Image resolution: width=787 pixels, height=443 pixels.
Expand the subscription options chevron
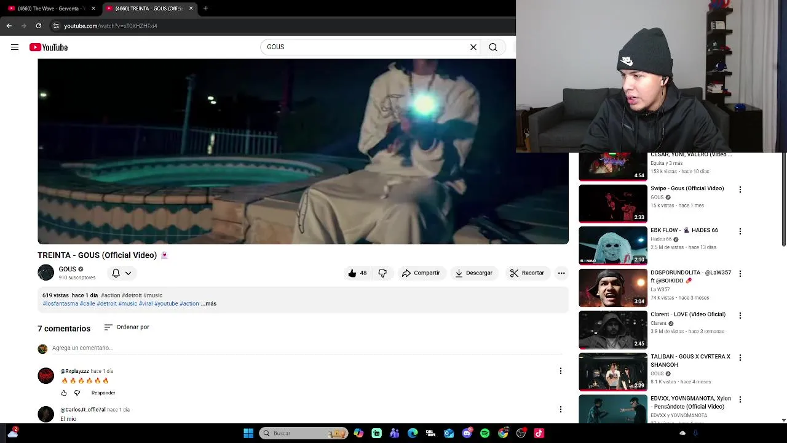(128, 273)
